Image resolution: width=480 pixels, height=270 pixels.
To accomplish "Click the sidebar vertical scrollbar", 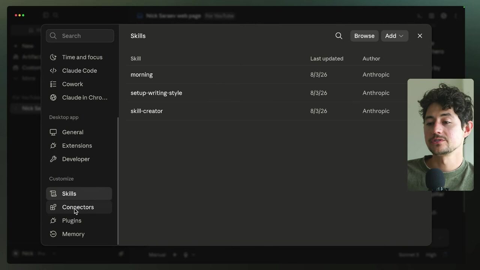I will click(x=118, y=181).
